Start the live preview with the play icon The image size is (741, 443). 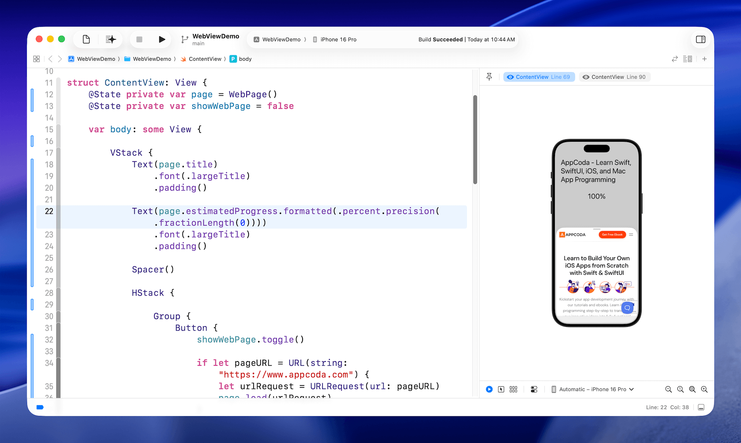(489, 389)
